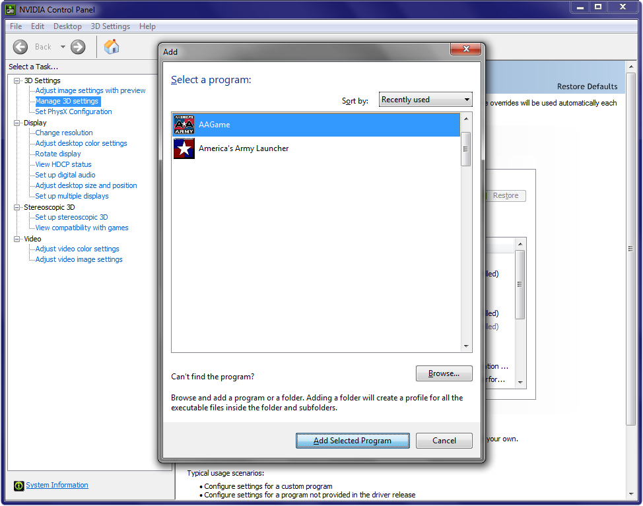Screen dimensions: 643x506
Task: Click program list scrollbar down arrow
Action: (466, 346)
